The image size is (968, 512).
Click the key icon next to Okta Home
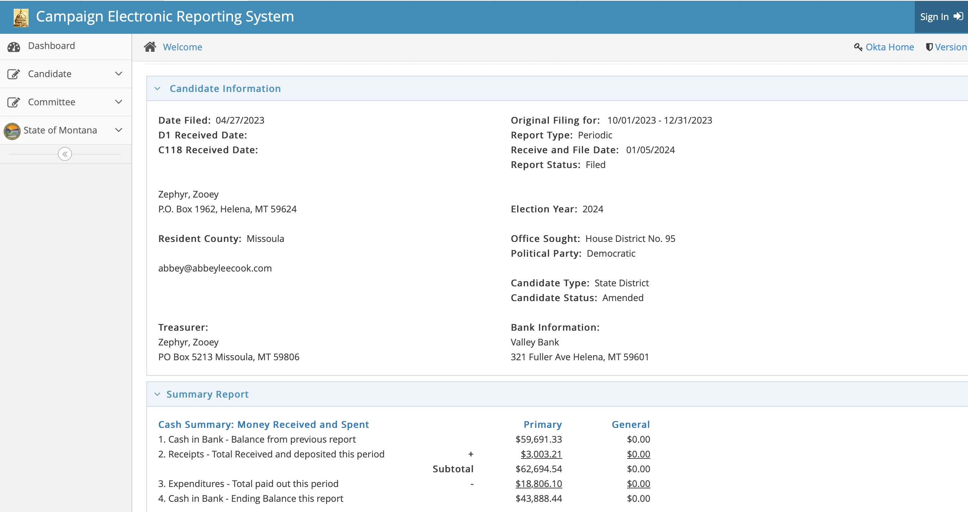coord(858,47)
